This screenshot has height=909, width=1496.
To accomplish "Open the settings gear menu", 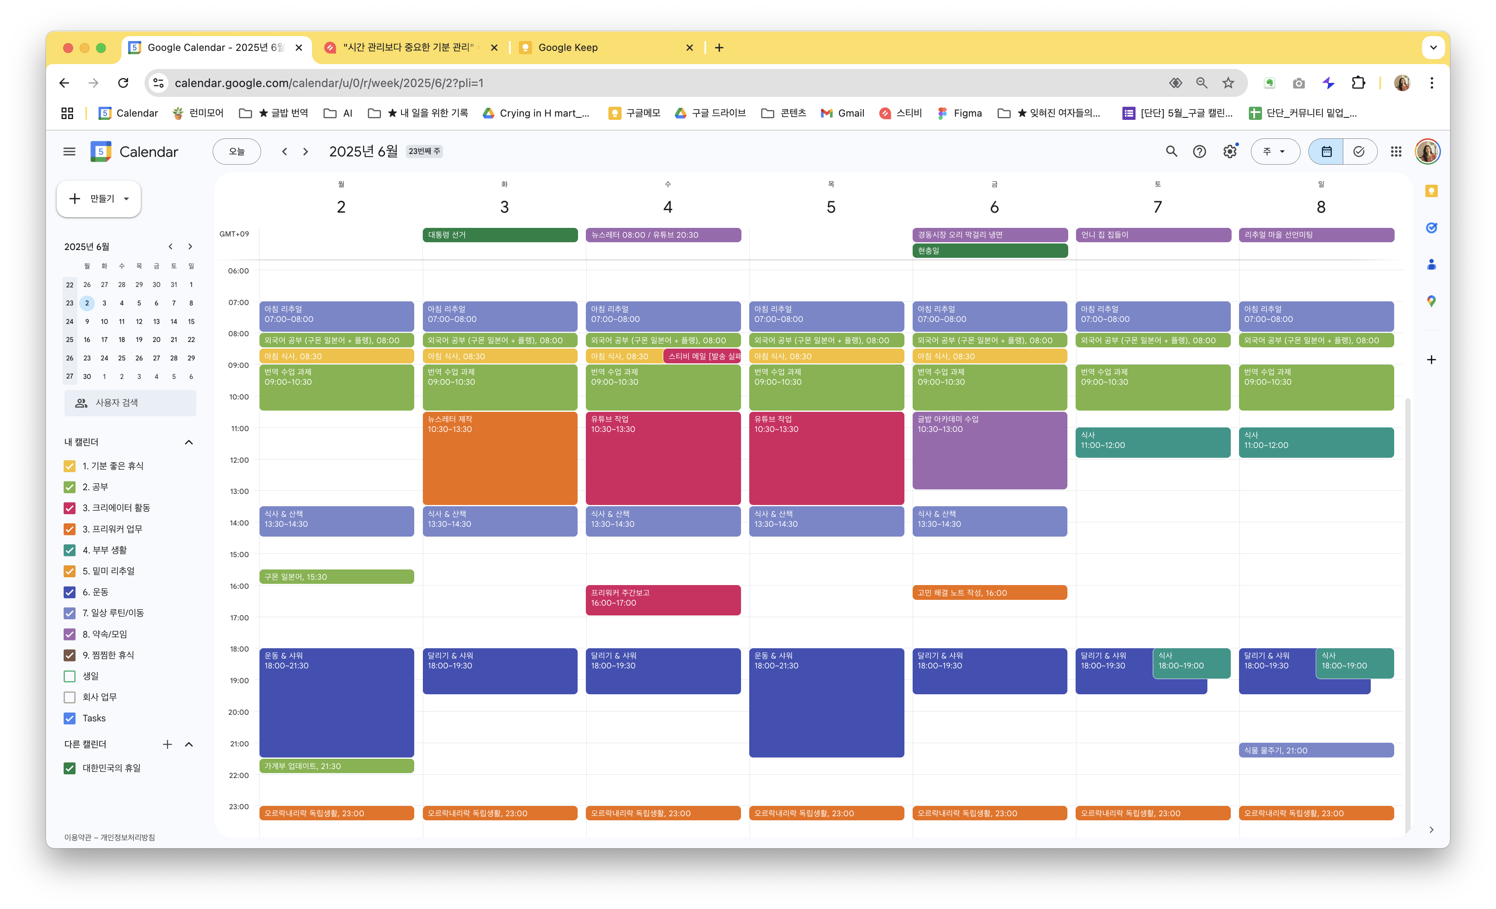I will [1230, 151].
